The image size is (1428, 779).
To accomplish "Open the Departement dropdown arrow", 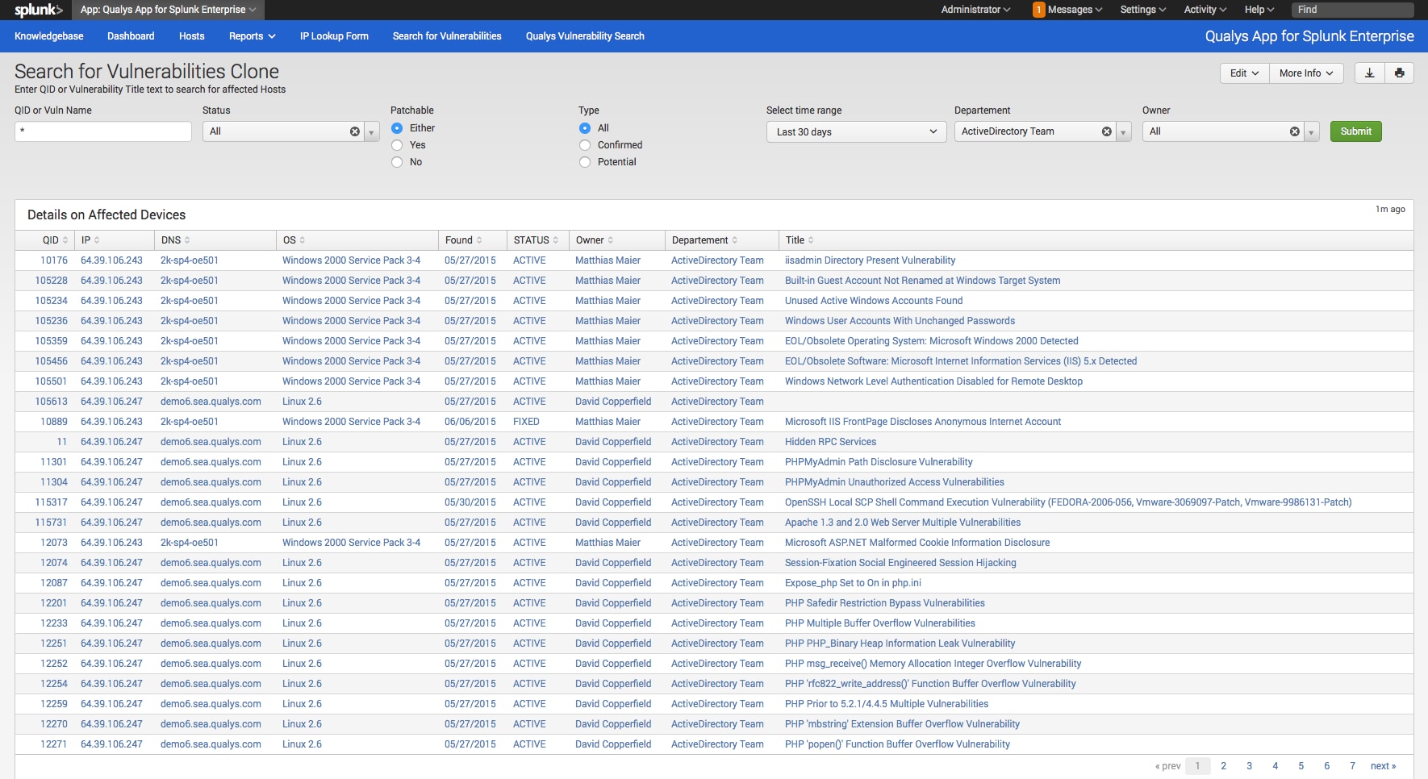I will click(x=1124, y=131).
